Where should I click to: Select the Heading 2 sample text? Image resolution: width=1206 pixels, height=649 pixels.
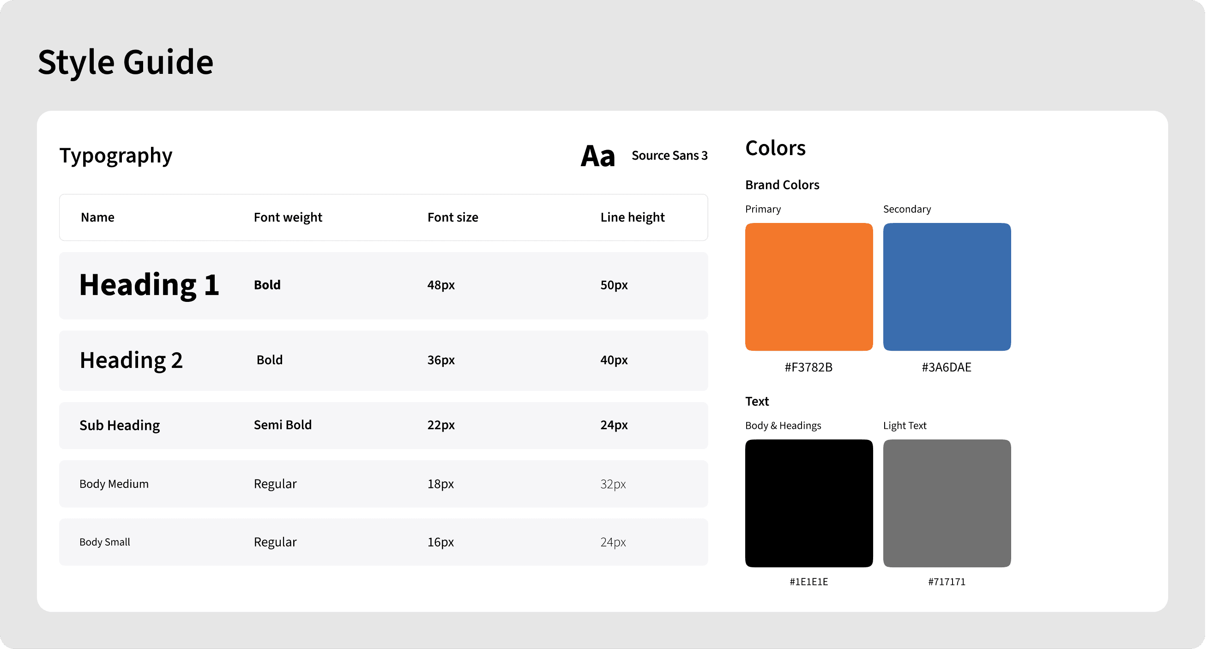(131, 361)
